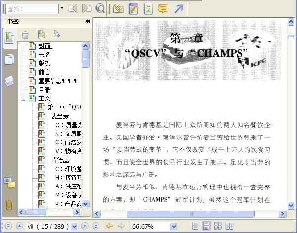Open the bookmarks panel sidebar icon
297x233 pixels.
(9, 38)
